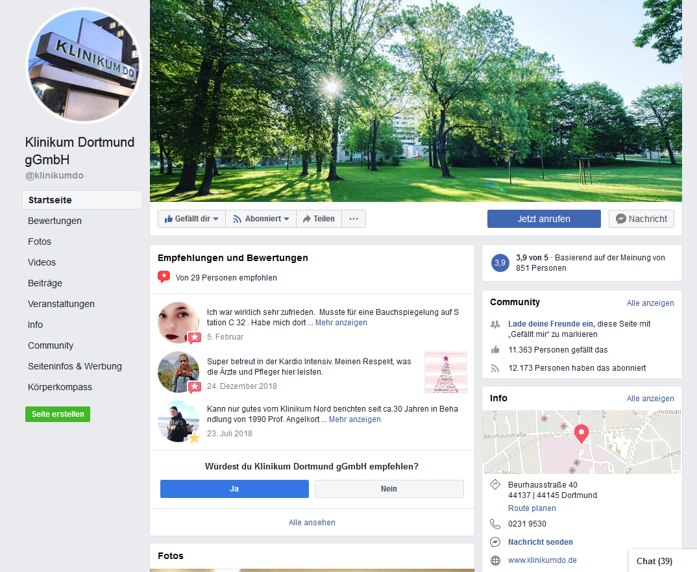The height and width of the screenshot is (572, 697).
Task: Open Info in the left sidebar
Action: pos(35,325)
